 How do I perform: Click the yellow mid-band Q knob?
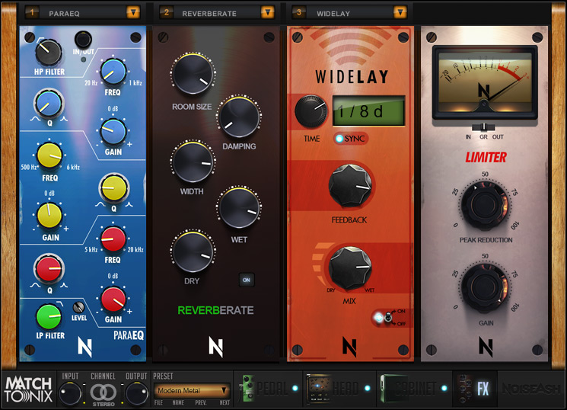point(113,188)
